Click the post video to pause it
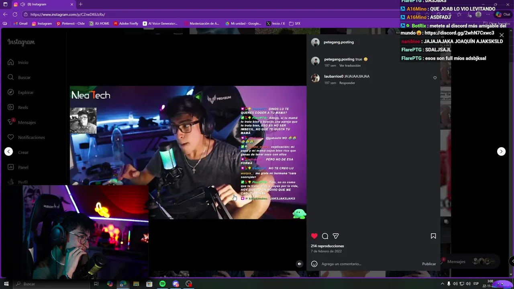 click(x=188, y=153)
